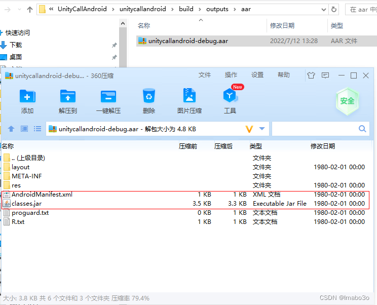Click the 解压到 (Extract to) icon
This screenshot has width=377, height=305.
(x=68, y=97)
